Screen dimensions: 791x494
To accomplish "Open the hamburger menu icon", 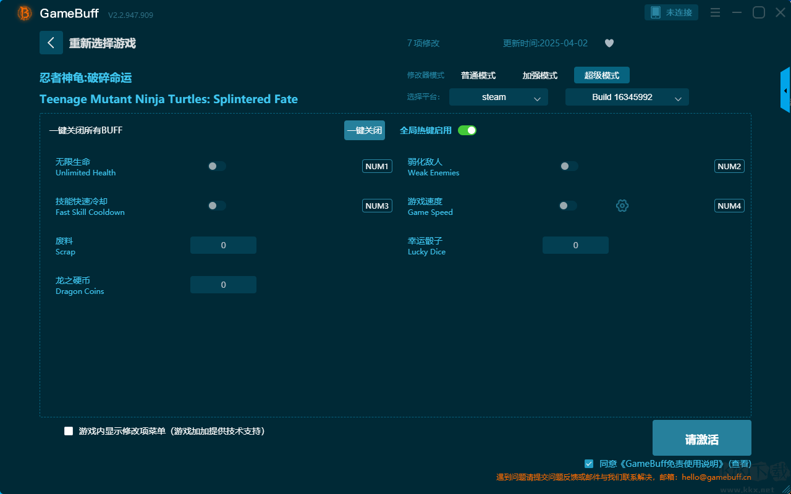I will (715, 12).
